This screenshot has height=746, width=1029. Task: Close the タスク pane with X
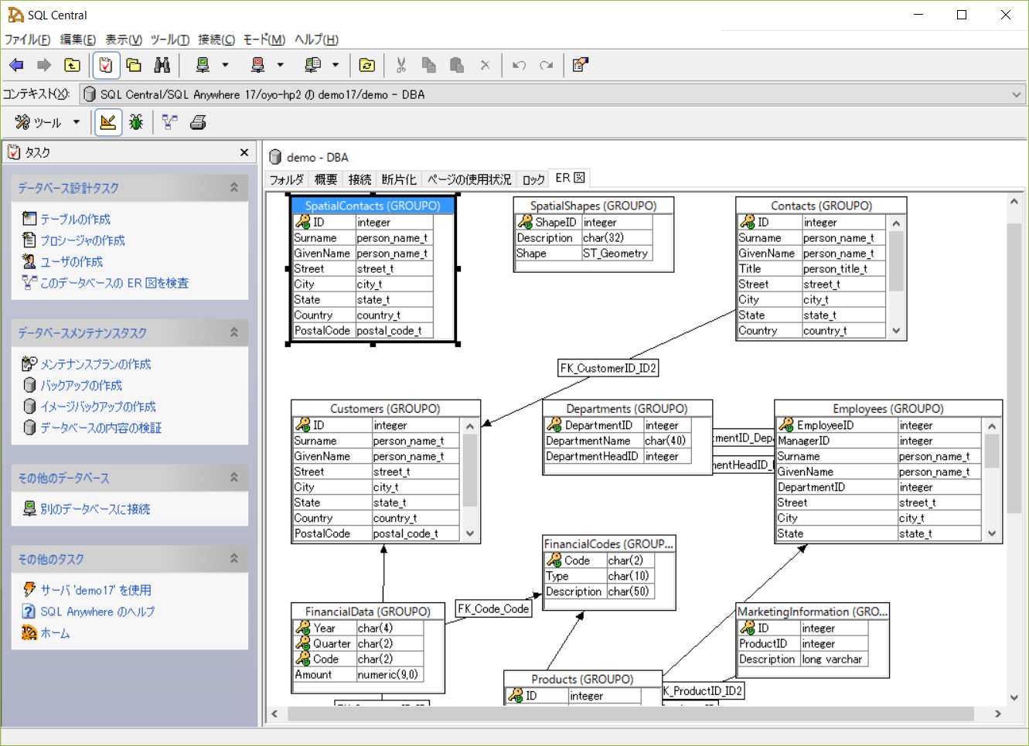(x=244, y=152)
